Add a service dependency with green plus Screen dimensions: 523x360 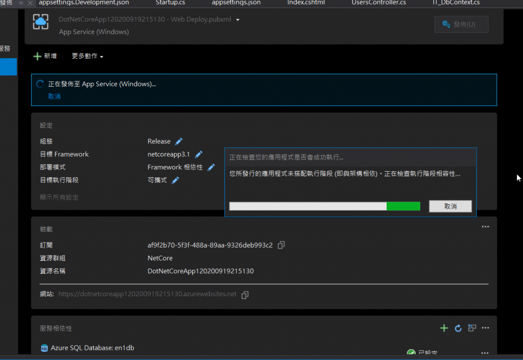point(444,328)
